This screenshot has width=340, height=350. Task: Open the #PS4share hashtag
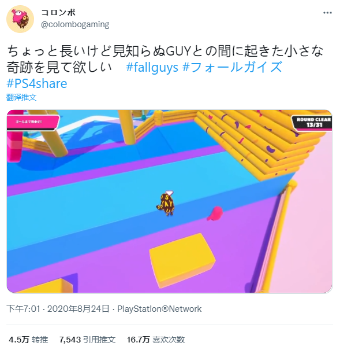point(37,83)
